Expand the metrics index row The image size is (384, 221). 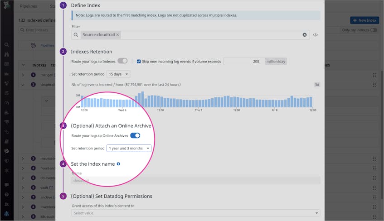pos(23,159)
